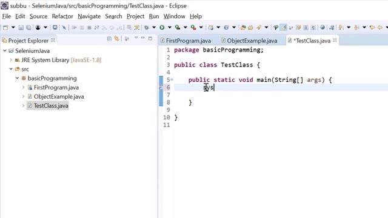Expand the ObjectExample.java tree node
The height and width of the screenshot is (218, 388).
pyautogui.click(x=23, y=96)
